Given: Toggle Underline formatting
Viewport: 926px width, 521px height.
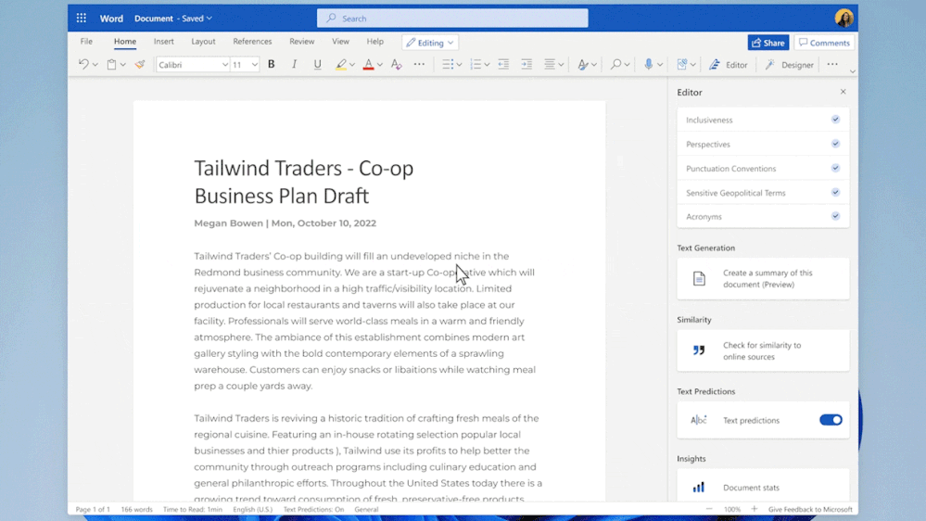Looking at the screenshot, I should pyautogui.click(x=317, y=64).
